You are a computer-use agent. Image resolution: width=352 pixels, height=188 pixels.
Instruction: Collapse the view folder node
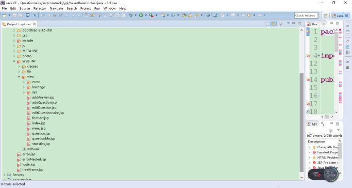click(19, 76)
